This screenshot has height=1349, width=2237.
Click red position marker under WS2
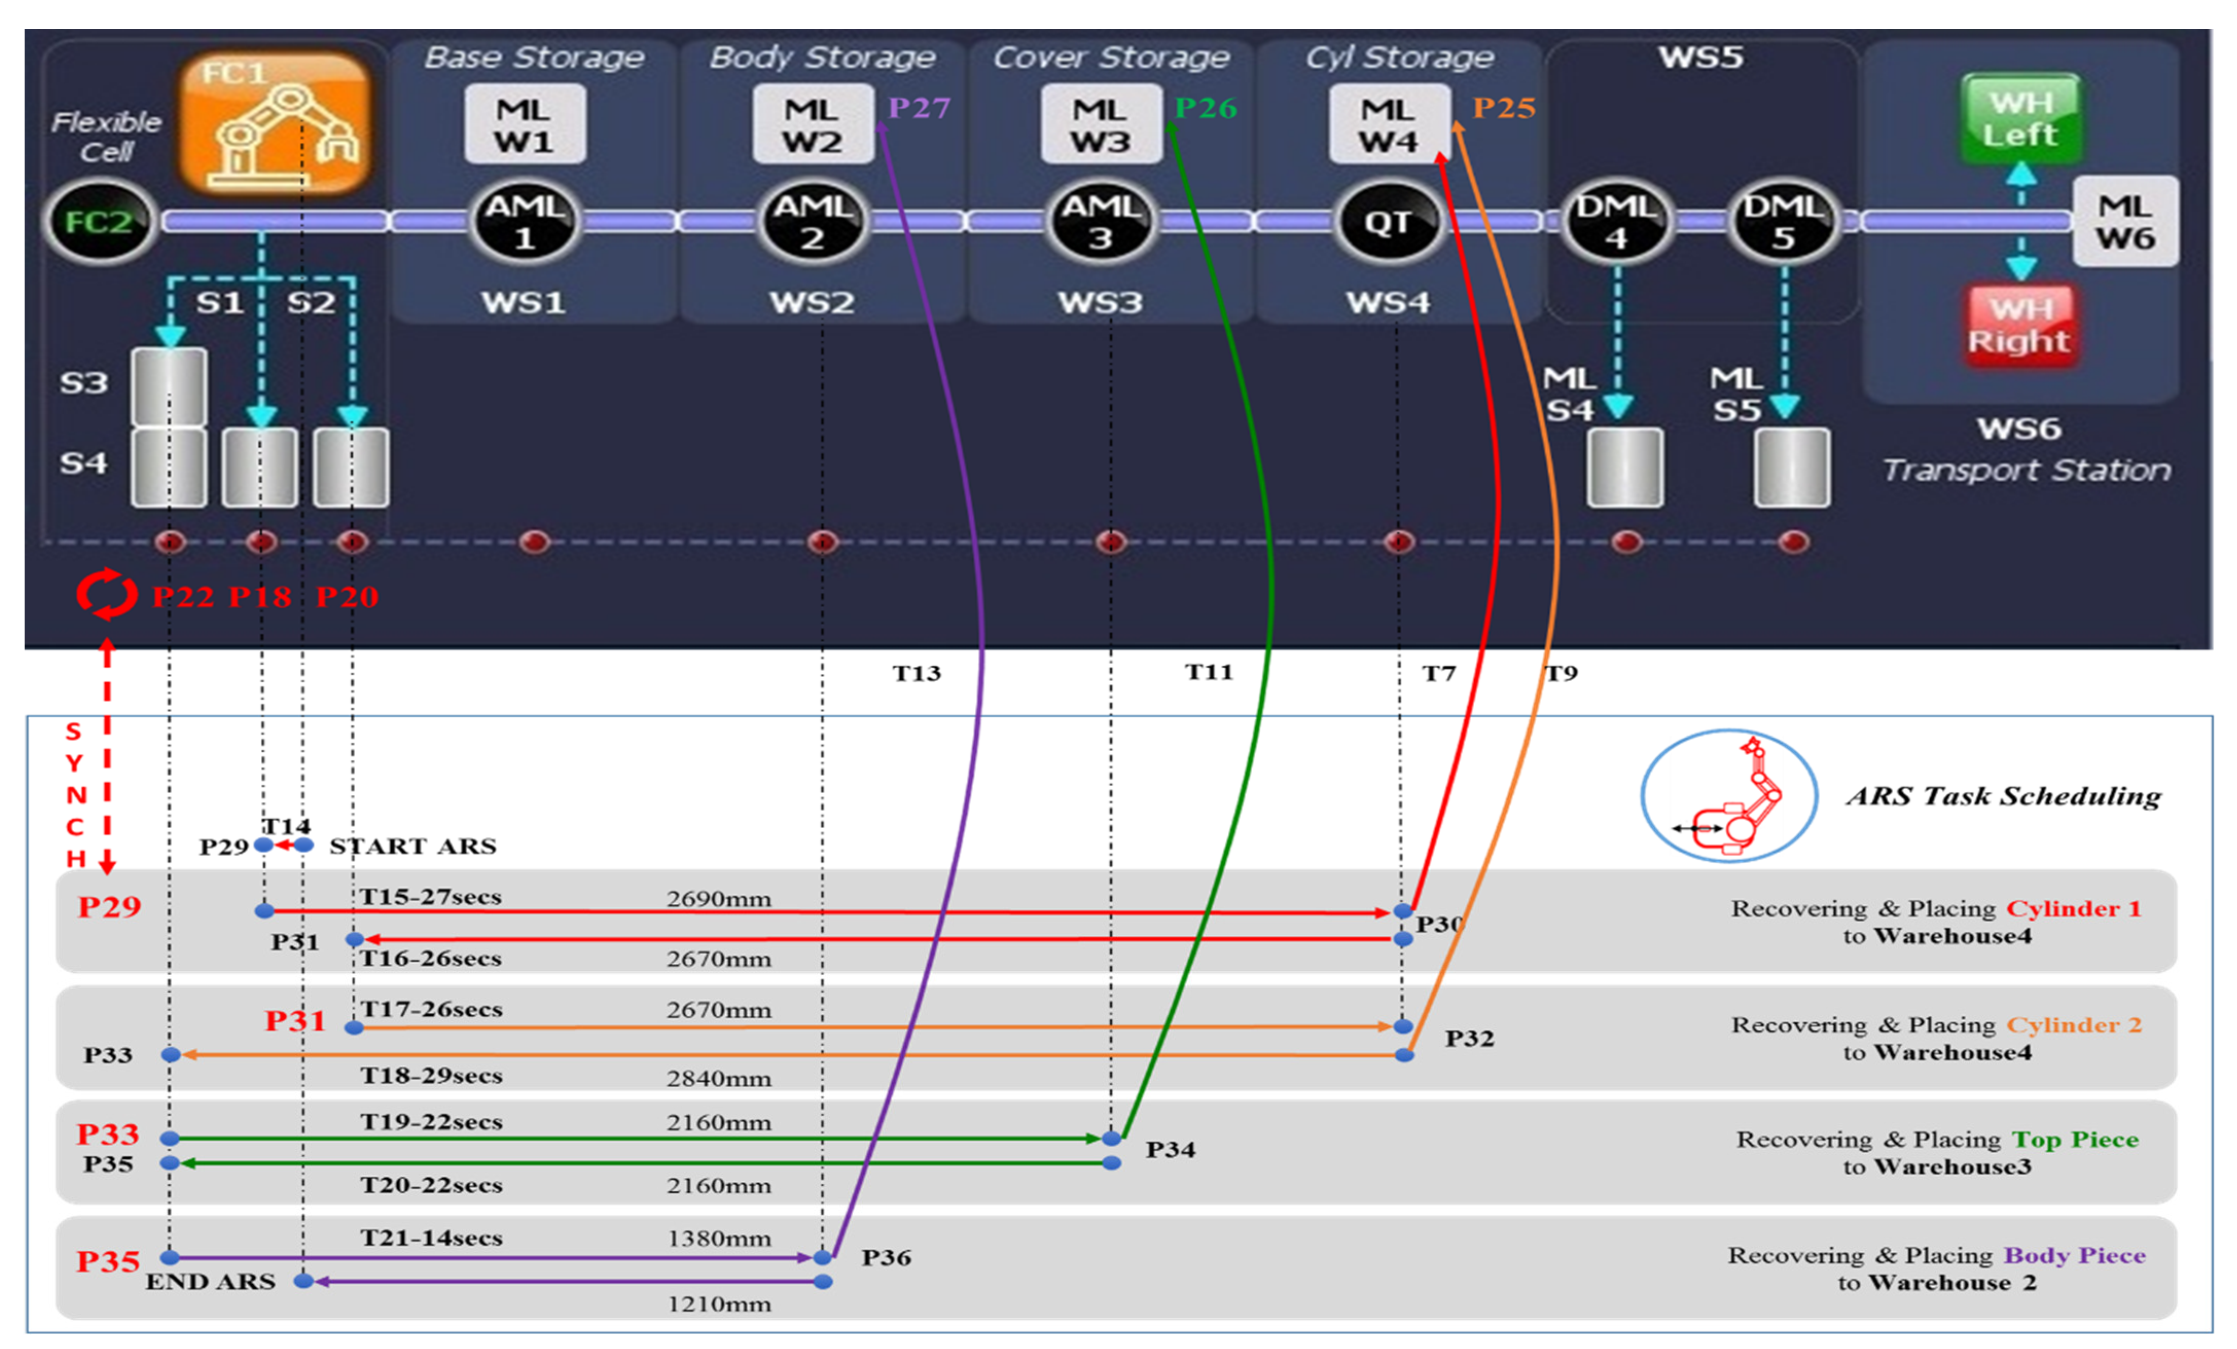point(822,542)
